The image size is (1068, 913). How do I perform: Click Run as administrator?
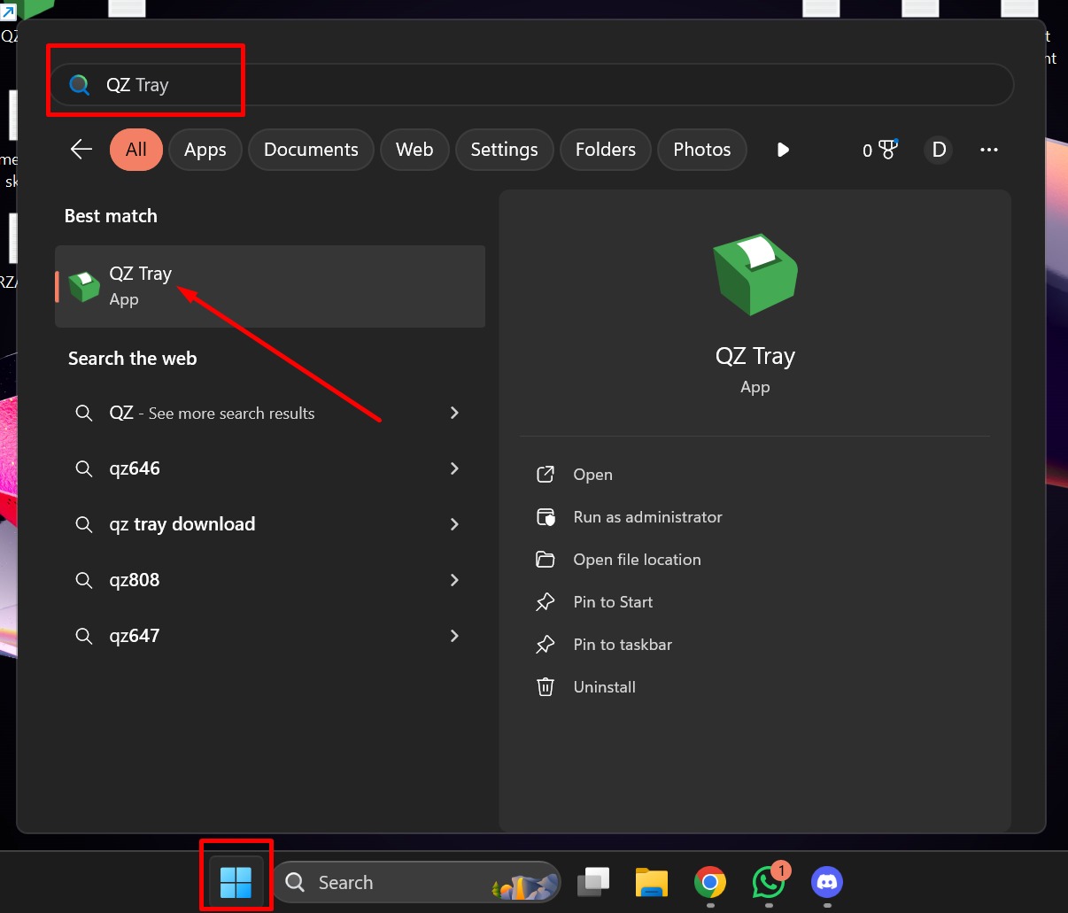tap(647, 517)
